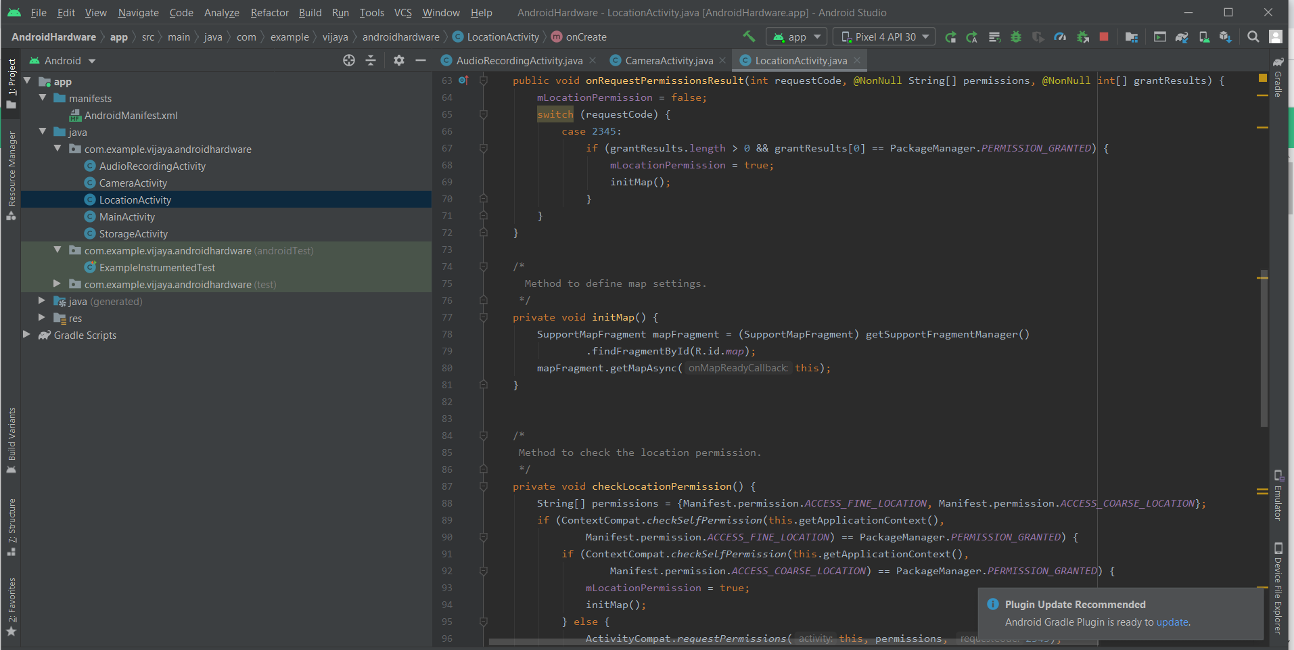
Task: Open the VCS menu
Action: coord(402,12)
